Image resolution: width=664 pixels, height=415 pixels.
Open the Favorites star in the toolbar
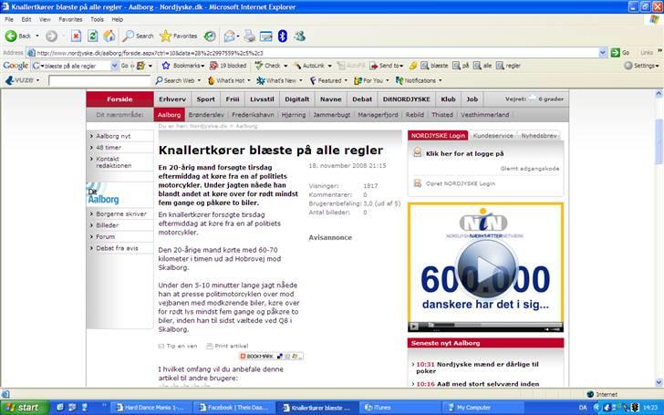point(179,36)
